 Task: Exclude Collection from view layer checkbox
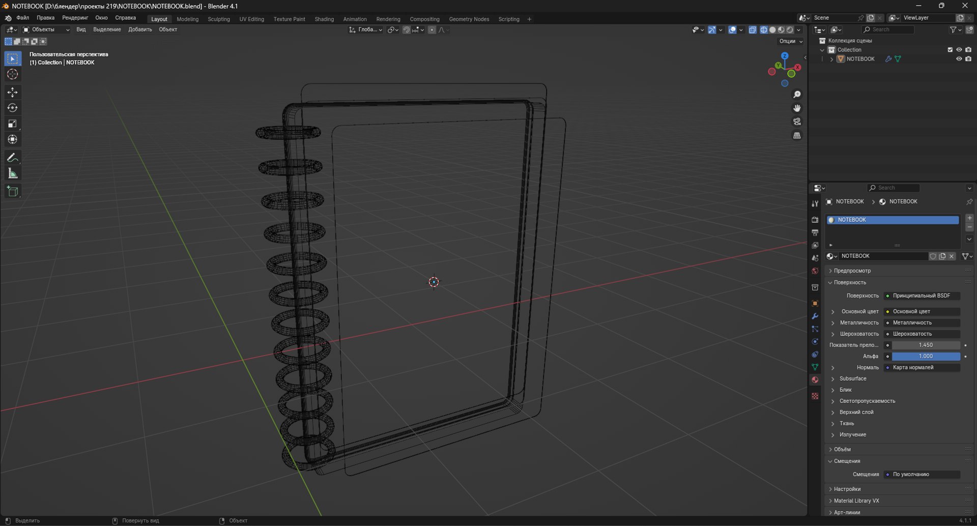[950, 50]
